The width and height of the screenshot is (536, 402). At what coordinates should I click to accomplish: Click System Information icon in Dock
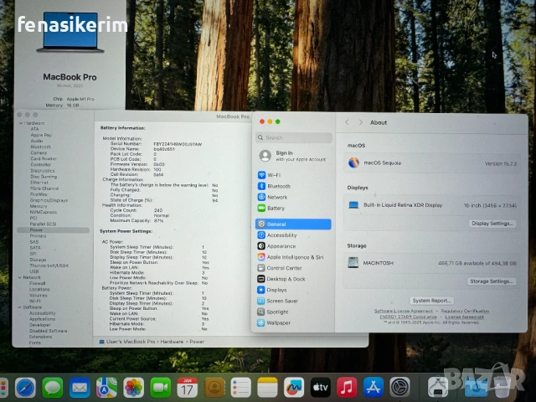click(x=438, y=388)
